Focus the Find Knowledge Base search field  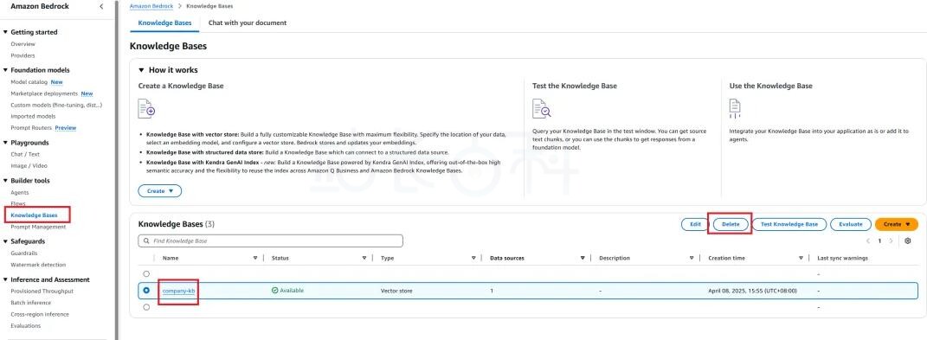(271, 241)
